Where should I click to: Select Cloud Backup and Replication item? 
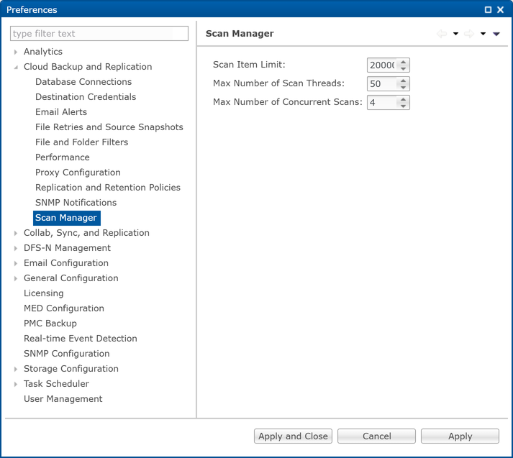click(x=88, y=67)
